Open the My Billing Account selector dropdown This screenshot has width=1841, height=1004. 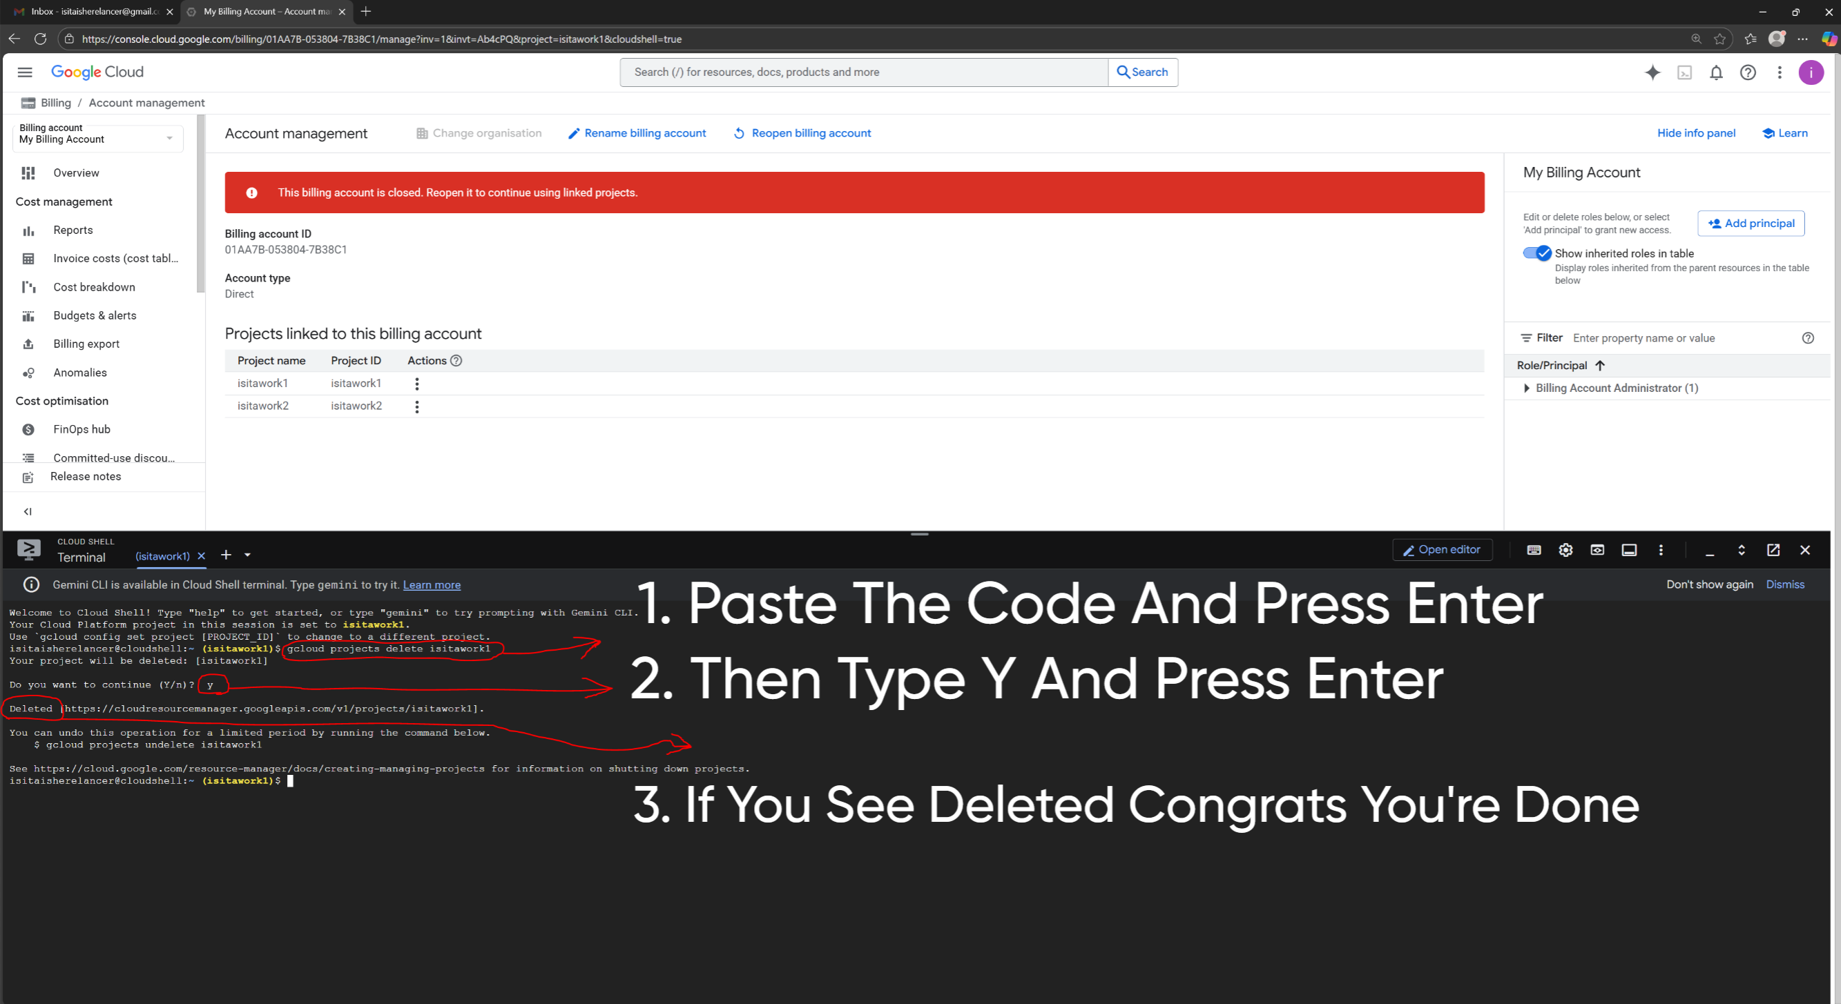tap(98, 135)
